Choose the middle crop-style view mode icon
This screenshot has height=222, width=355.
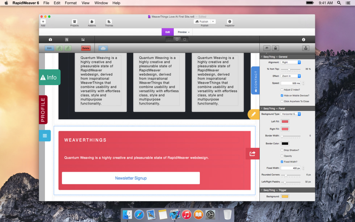coord(177,39)
